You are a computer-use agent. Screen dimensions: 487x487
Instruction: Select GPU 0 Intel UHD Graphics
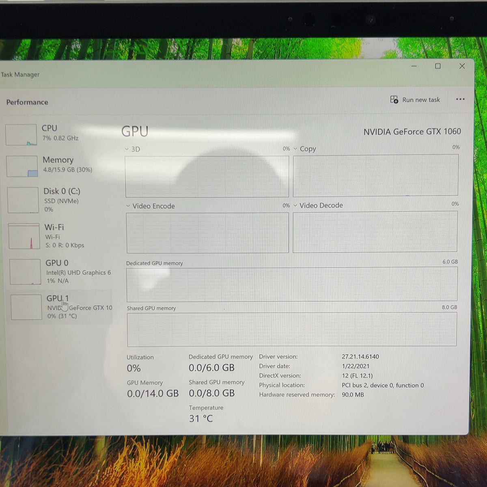click(x=61, y=272)
